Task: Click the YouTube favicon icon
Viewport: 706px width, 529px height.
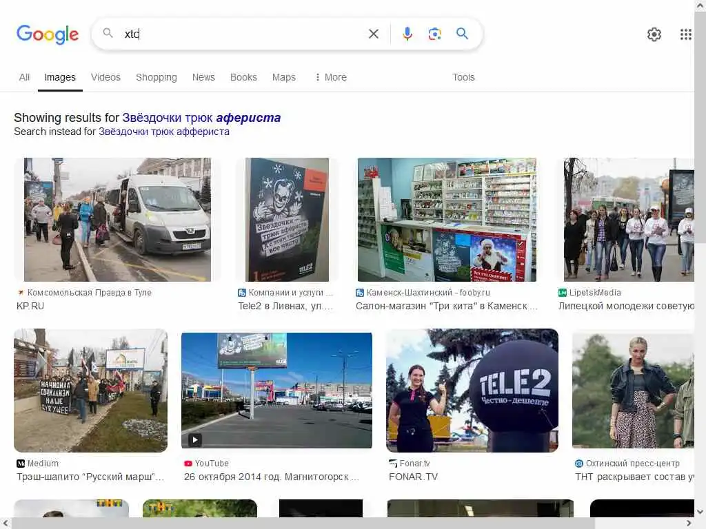Action: [188, 464]
